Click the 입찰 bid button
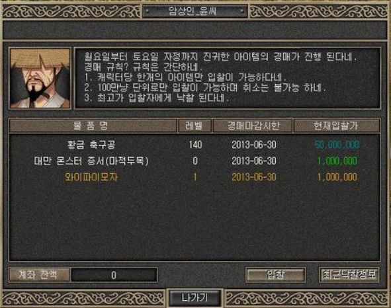The width and height of the screenshot is (391, 308). tap(276, 275)
